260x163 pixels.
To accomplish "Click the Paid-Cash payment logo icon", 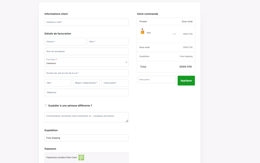I will (81, 157).
